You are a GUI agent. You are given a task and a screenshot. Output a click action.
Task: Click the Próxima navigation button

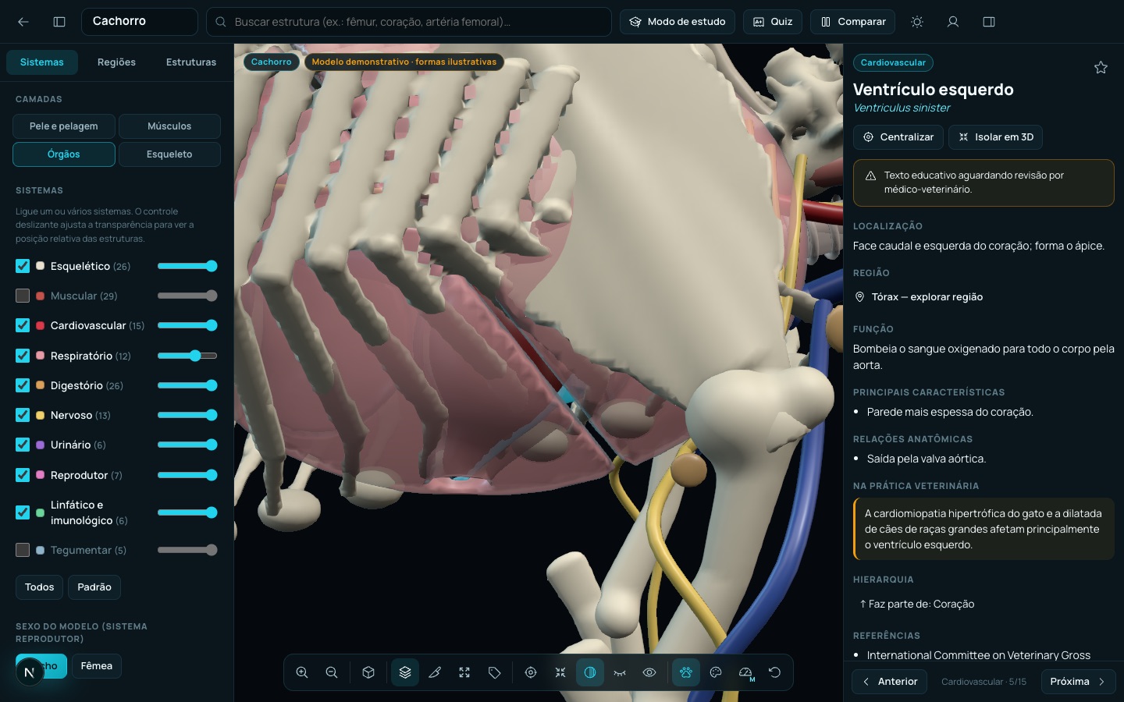1077,682
